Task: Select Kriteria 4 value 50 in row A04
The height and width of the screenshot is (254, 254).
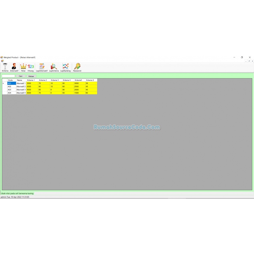Action: coord(68,93)
